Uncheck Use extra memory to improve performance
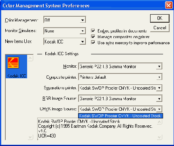 coord(93,43)
